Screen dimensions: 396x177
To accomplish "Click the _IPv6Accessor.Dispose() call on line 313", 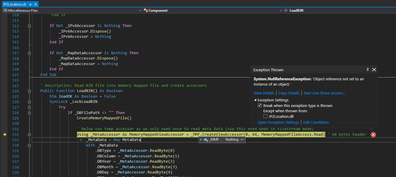I will click(x=85, y=31).
